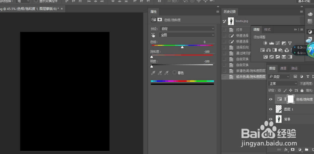Add an Invert adjustment layer
Viewport: 314px width, 154px height.
point(265,57)
